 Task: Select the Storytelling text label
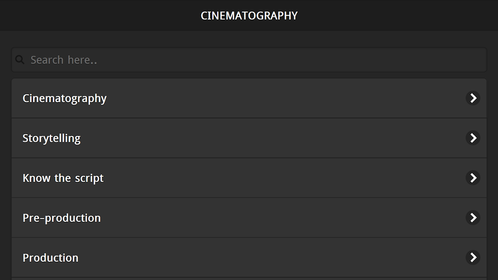point(51,138)
